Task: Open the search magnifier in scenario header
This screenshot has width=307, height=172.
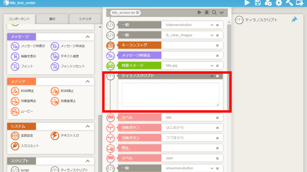Action: click(x=214, y=12)
